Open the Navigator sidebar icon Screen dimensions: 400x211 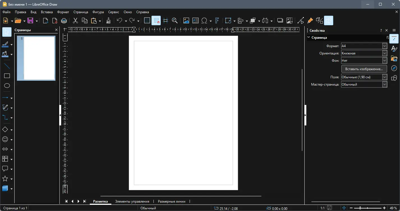394,68
